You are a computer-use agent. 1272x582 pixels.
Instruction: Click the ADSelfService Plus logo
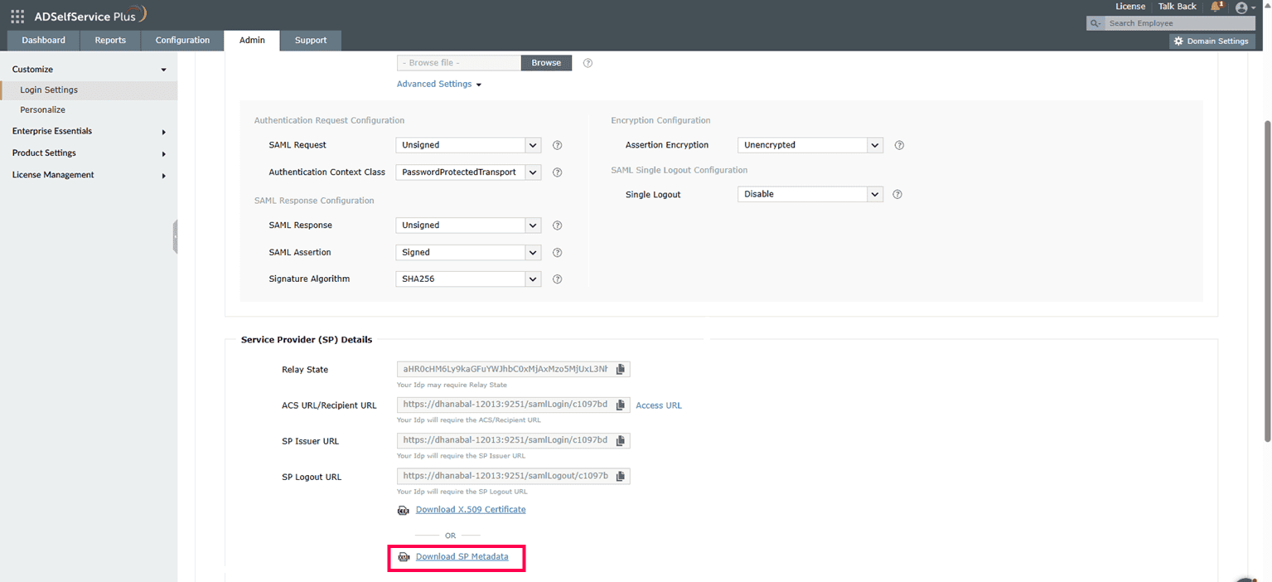pyautogui.click(x=91, y=15)
